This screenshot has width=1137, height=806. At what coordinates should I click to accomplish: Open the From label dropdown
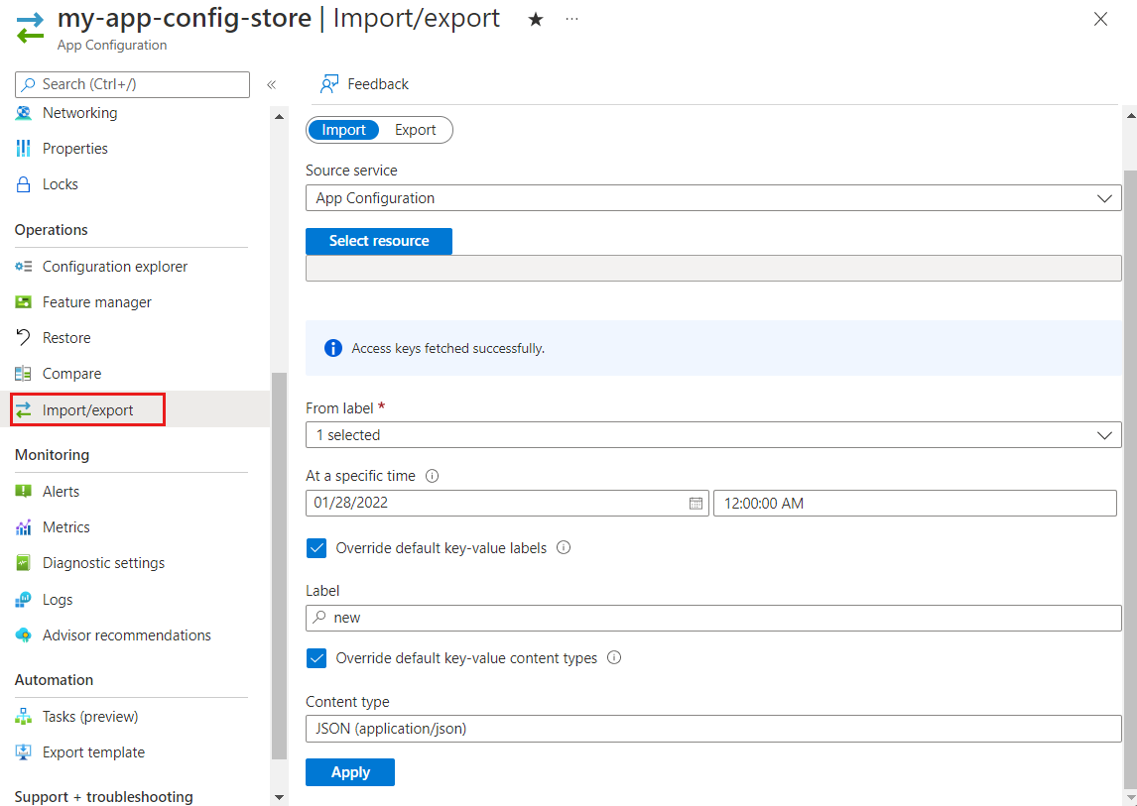[713, 435]
